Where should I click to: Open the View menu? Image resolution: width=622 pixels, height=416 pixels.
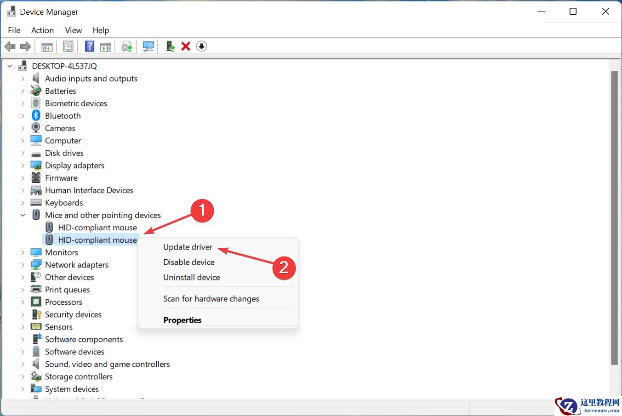tap(73, 30)
